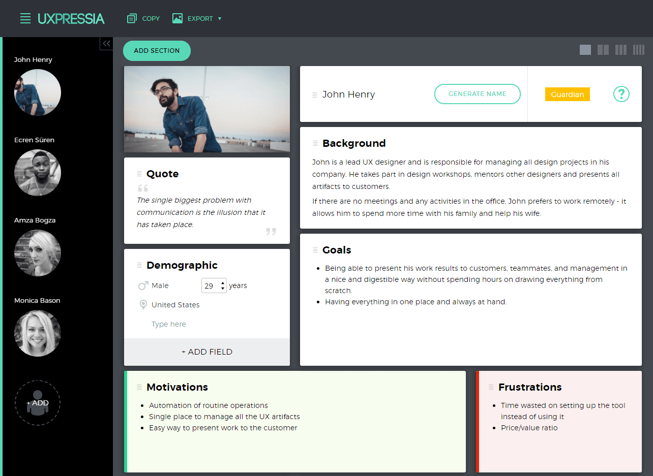Click the UXPRESSIA logo
This screenshot has width=653, height=476.
pos(71,19)
